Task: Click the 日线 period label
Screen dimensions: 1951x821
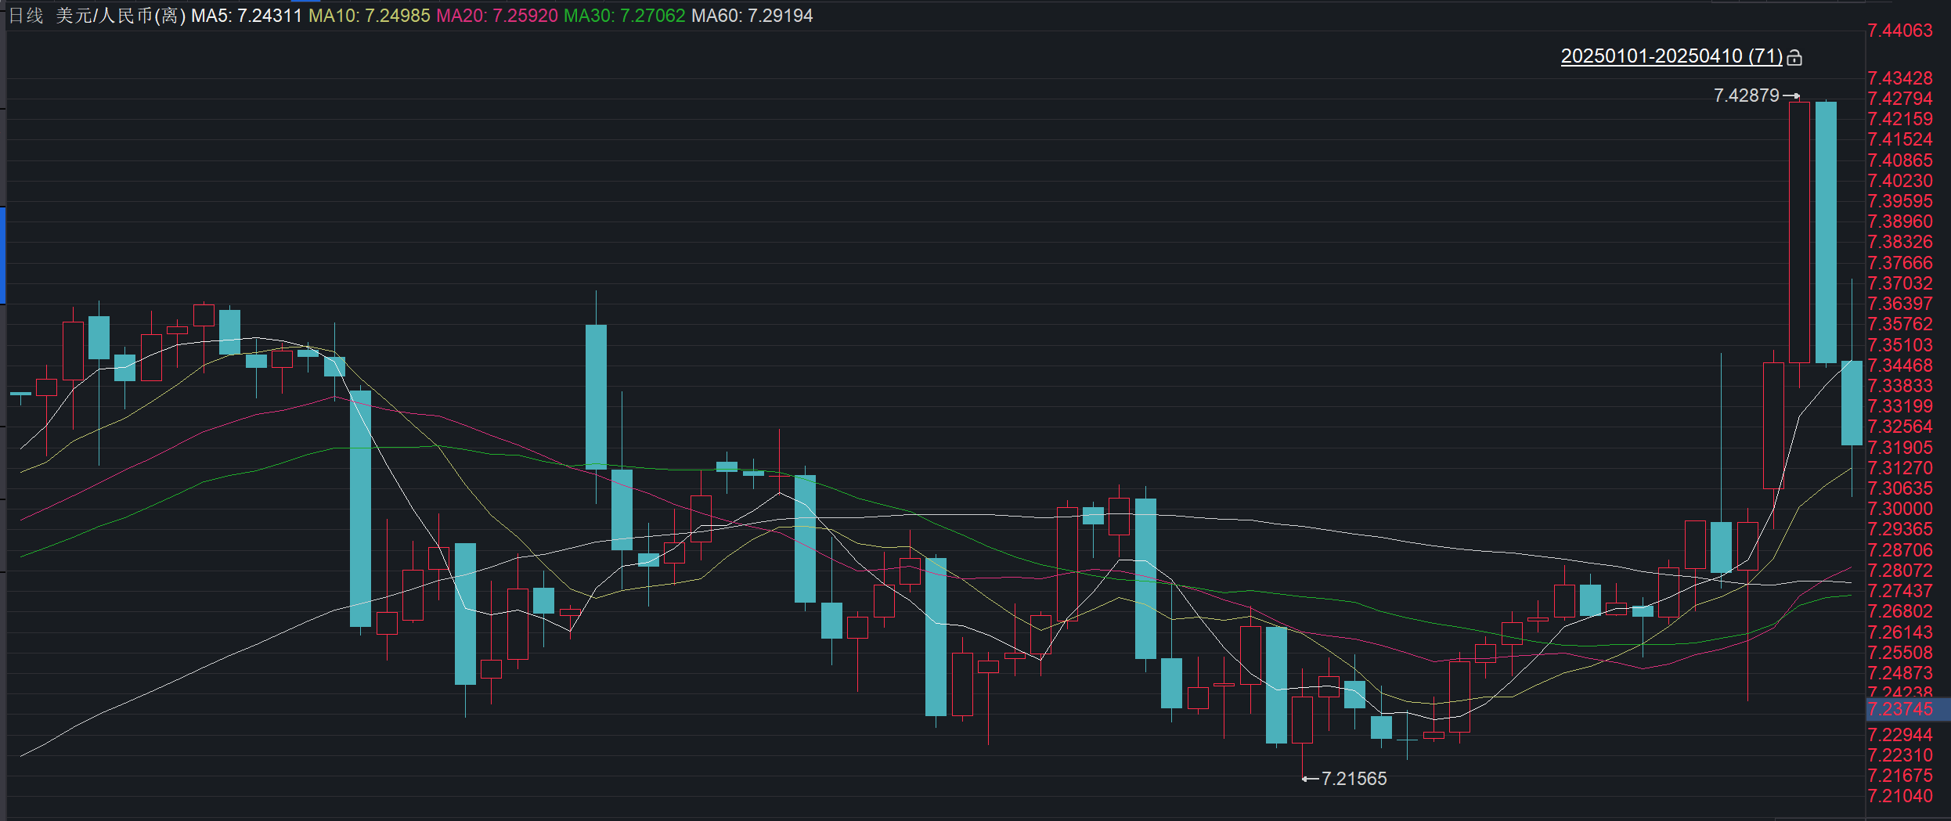Action: (25, 16)
